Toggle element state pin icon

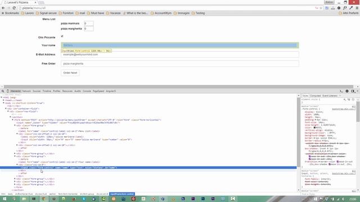(x=349, y=100)
